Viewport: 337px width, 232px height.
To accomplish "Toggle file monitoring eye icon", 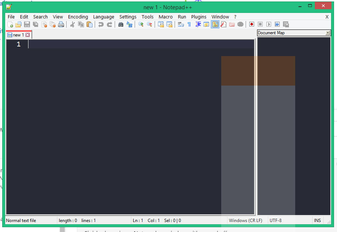I will [x=240, y=24].
